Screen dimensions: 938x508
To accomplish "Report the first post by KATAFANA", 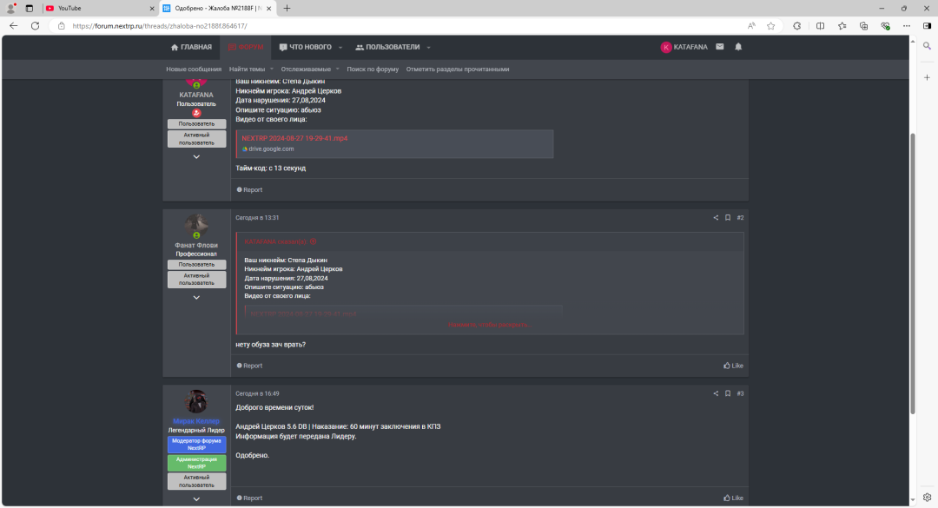I will point(249,189).
